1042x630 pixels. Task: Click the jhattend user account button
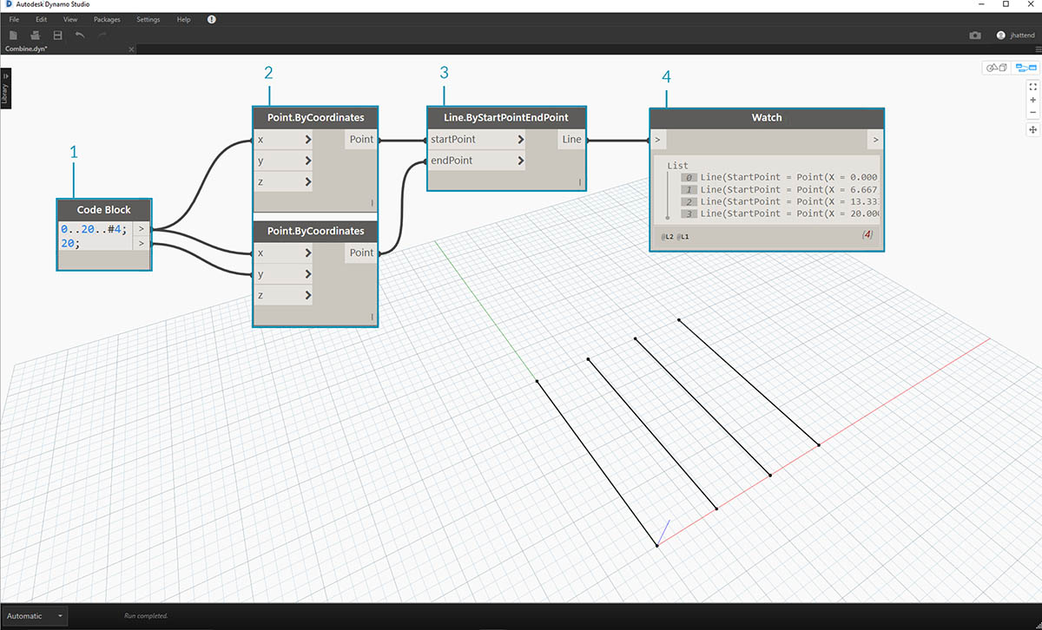[x=1016, y=36]
